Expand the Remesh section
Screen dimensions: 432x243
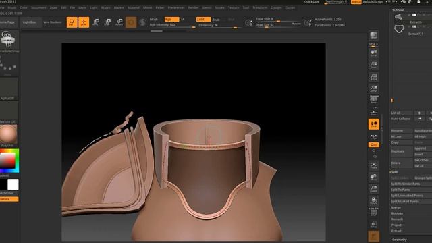pyautogui.click(x=397, y=219)
